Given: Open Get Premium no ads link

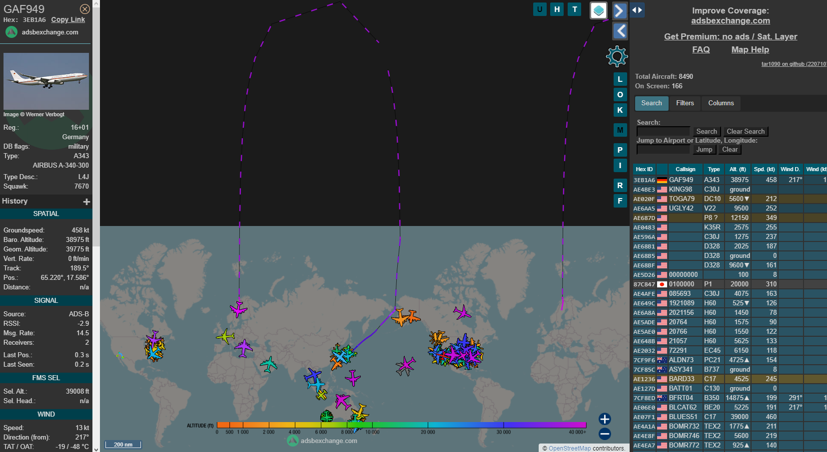Looking at the screenshot, I should (x=731, y=36).
